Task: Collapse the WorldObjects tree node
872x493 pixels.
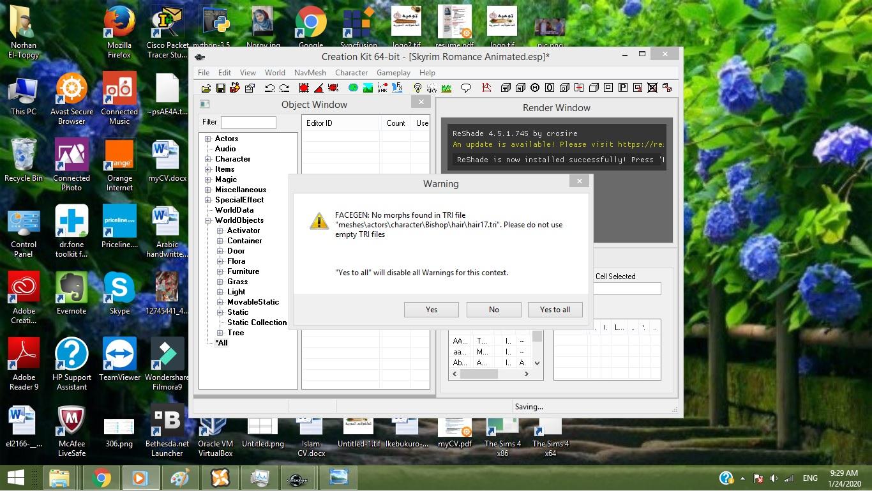Action: 208,220
